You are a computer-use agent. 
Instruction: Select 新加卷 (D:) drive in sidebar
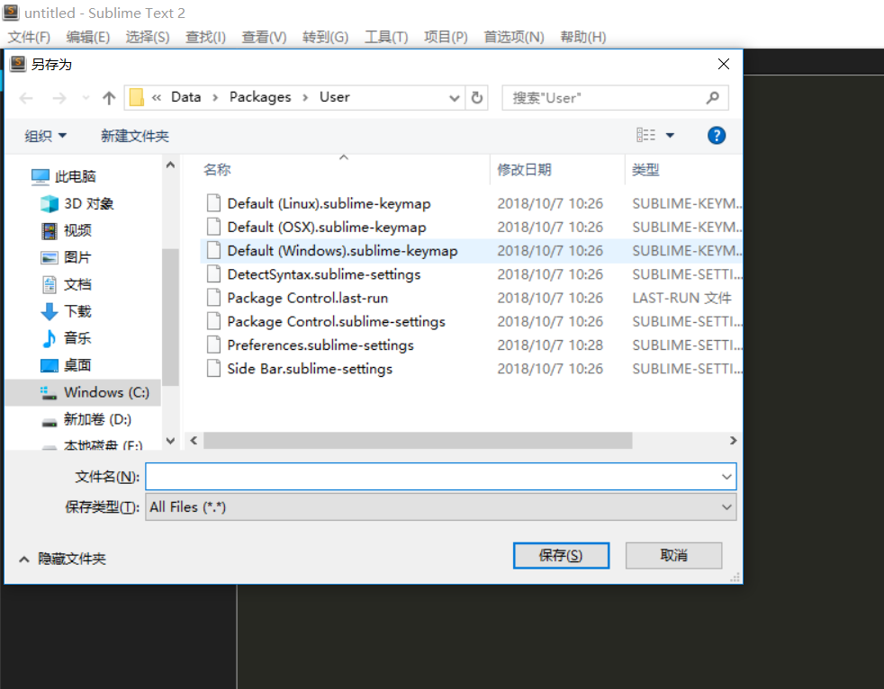coord(97,419)
